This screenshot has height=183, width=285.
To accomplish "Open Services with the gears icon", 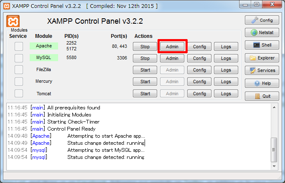I will click(x=262, y=70).
